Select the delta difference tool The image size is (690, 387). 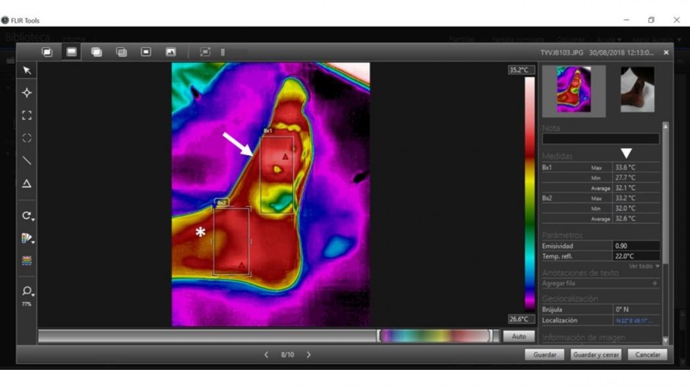(x=27, y=184)
